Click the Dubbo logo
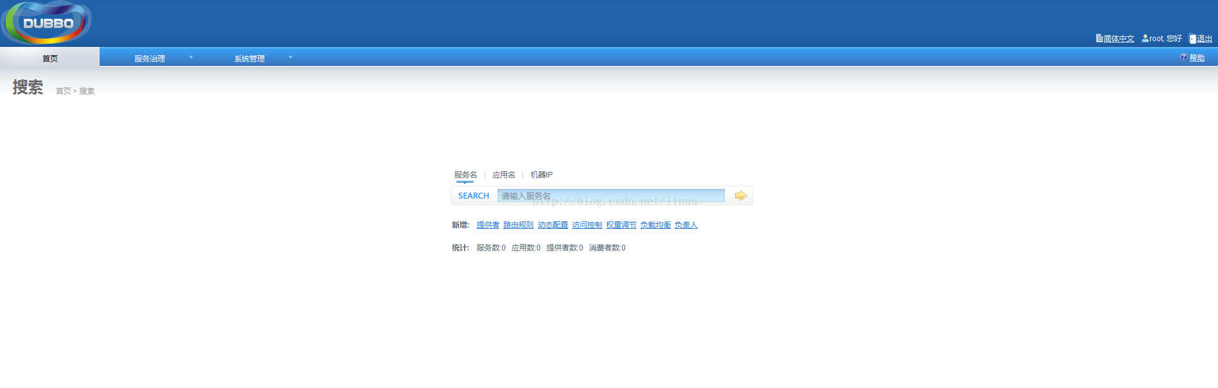Image resolution: width=1218 pixels, height=388 pixels. 46,23
